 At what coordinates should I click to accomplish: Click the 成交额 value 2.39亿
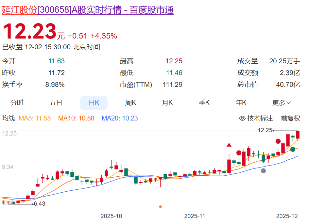pyautogui.click(x=290, y=73)
